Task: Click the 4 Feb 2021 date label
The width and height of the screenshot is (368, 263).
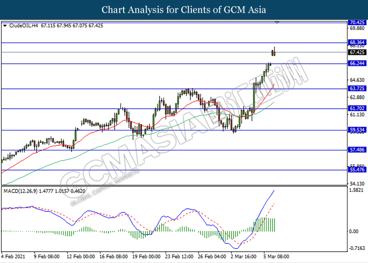Action: click(13, 257)
